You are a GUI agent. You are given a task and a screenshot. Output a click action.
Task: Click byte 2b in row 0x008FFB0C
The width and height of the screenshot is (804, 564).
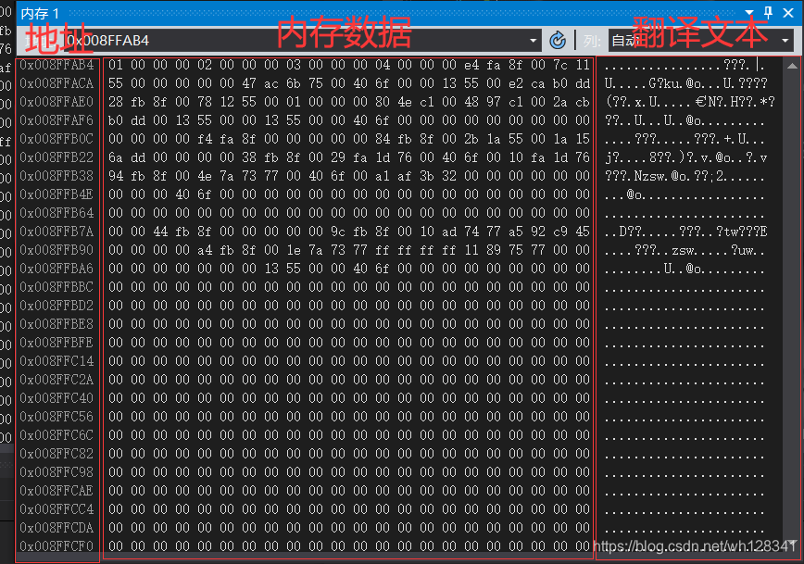tap(471, 138)
